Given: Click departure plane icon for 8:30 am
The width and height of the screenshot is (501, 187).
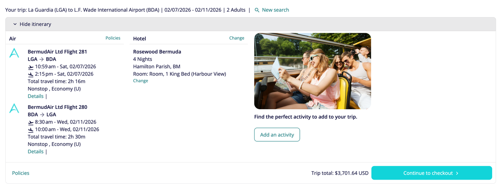Looking at the screenshot, I should point(30,123).
